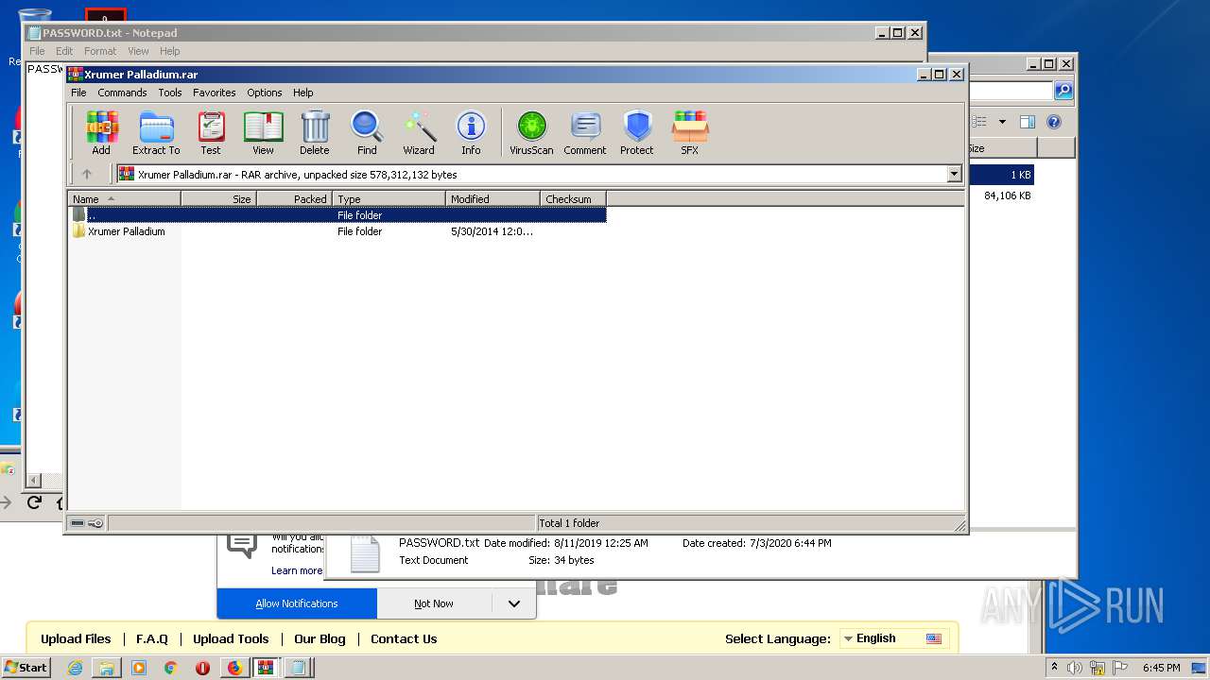Open the Contact Us link
Image resolution: width=1210 pixels, height=680 pixels.
point(404,638)
